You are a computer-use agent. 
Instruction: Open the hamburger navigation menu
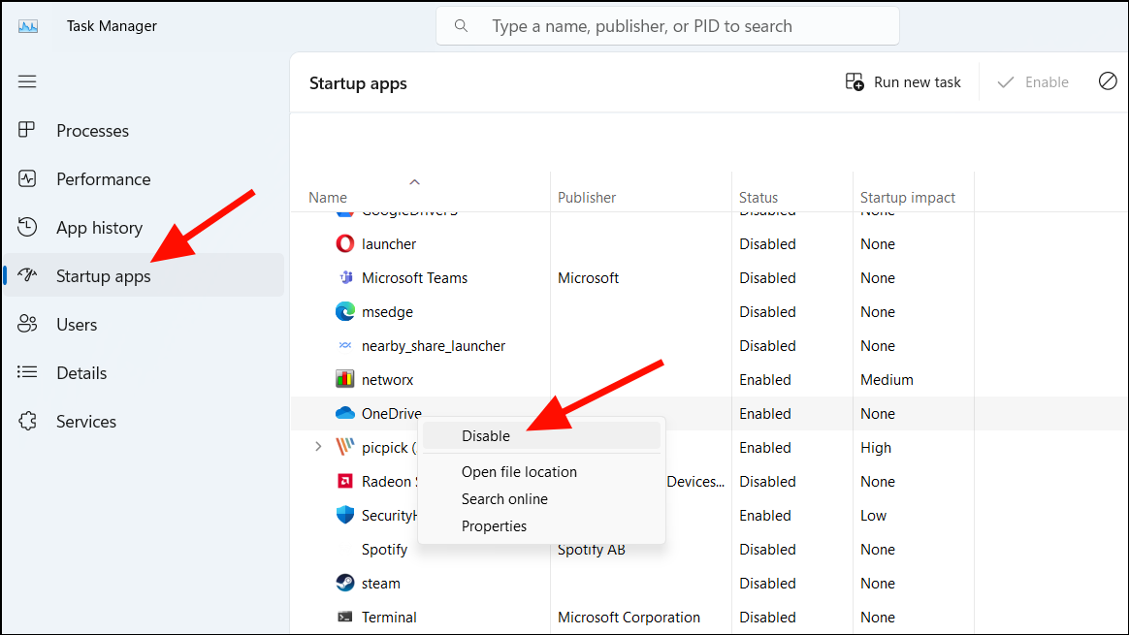pos(27,81)
